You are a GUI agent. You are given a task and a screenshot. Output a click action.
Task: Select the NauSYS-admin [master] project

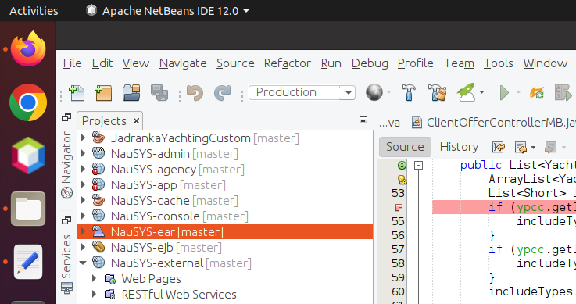174,153
